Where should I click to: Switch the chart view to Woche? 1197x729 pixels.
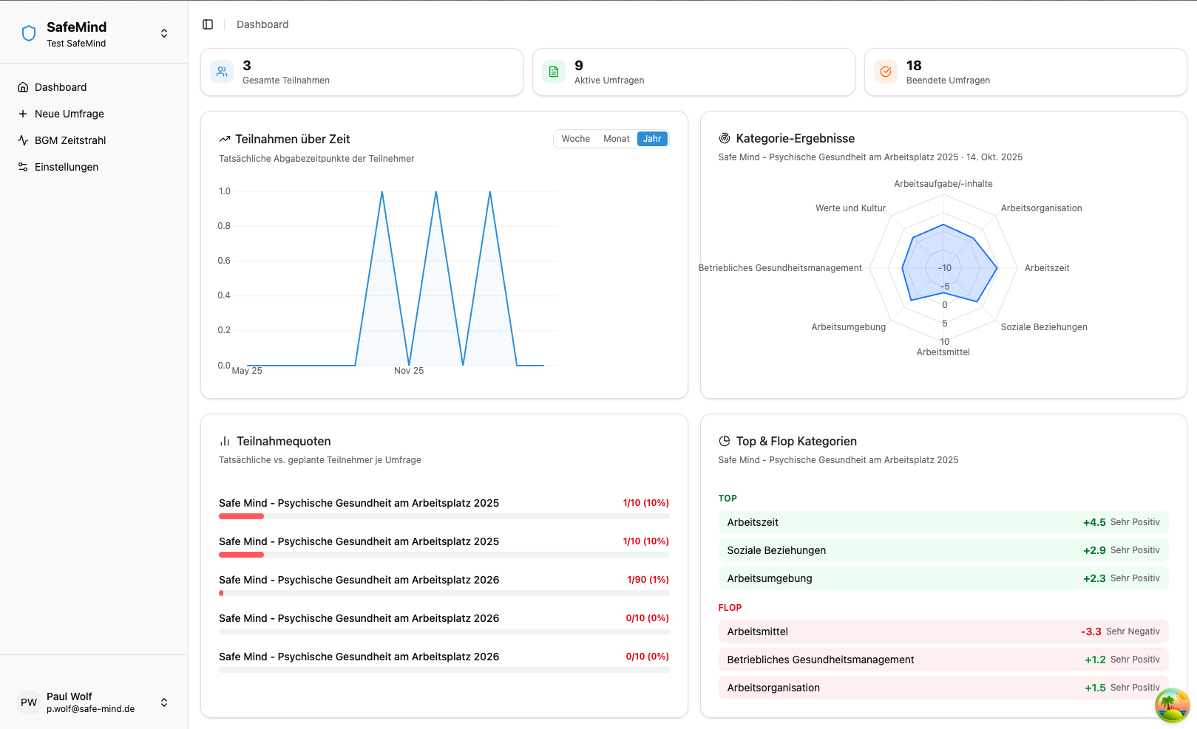click(x=576, y=138)
